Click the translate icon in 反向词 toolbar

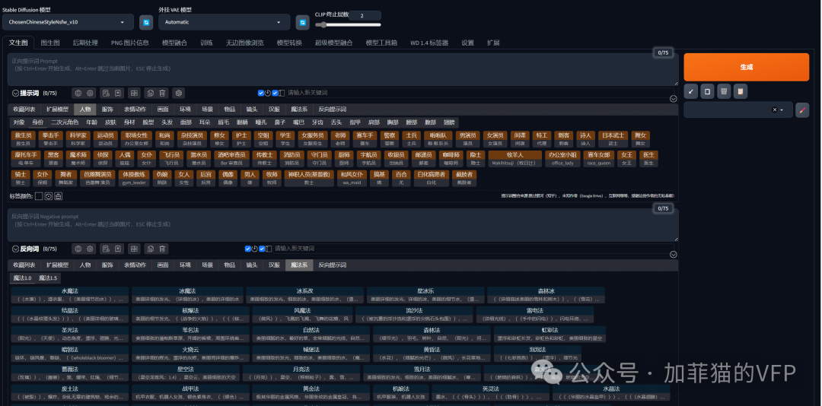[134, 249]
